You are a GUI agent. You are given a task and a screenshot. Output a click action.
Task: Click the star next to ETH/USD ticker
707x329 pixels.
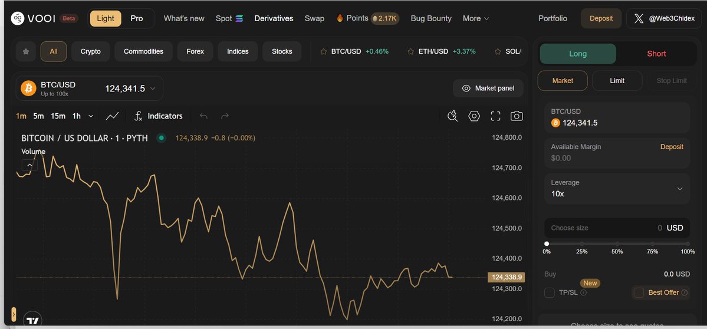(410, 52)
